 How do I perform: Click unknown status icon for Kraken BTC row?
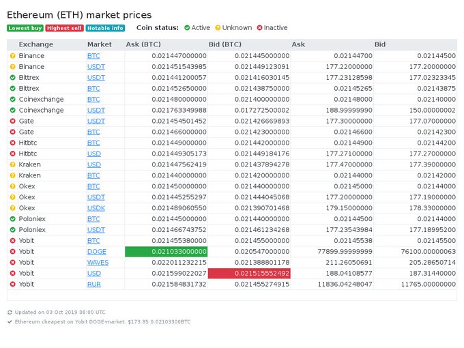[x=12, y=175]
